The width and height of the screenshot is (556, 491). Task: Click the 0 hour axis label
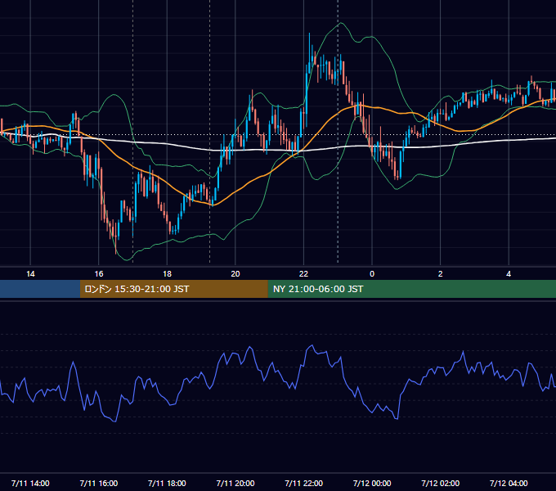click(x=372, y=274)
